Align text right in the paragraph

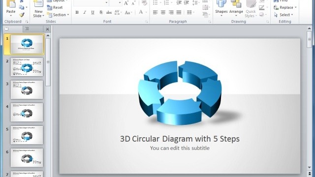171,12
